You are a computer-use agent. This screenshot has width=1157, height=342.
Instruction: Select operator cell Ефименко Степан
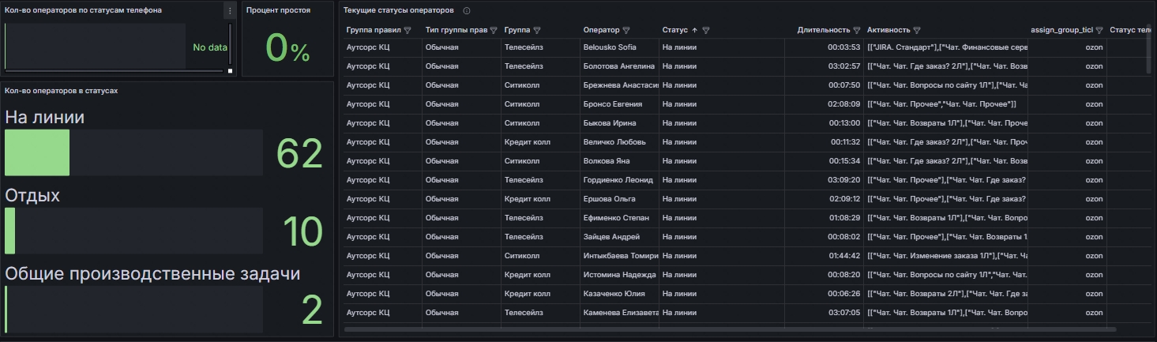pyautogui.click(x=619, y=218)
